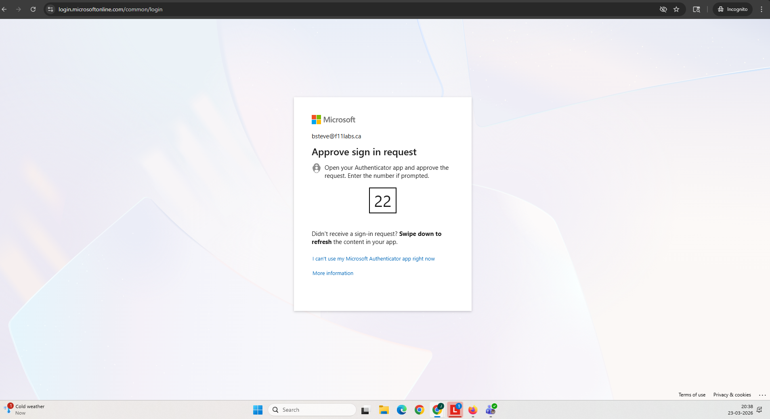770x419 pixels.
Task: Open site information icon in address bar
Action: click(50, 9)
